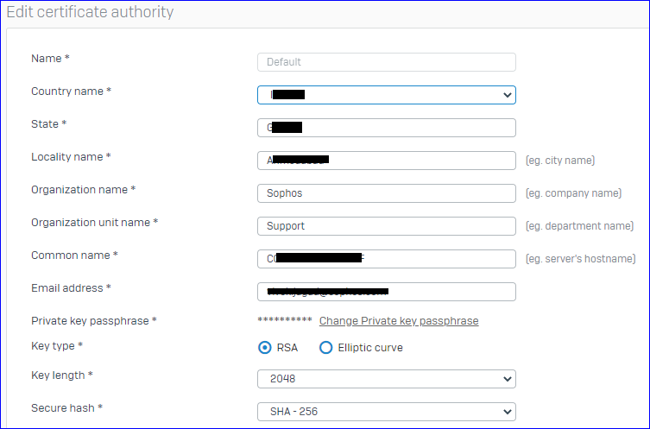
Task: Click the Organization unit name field with Support
Action: point(387,226)
